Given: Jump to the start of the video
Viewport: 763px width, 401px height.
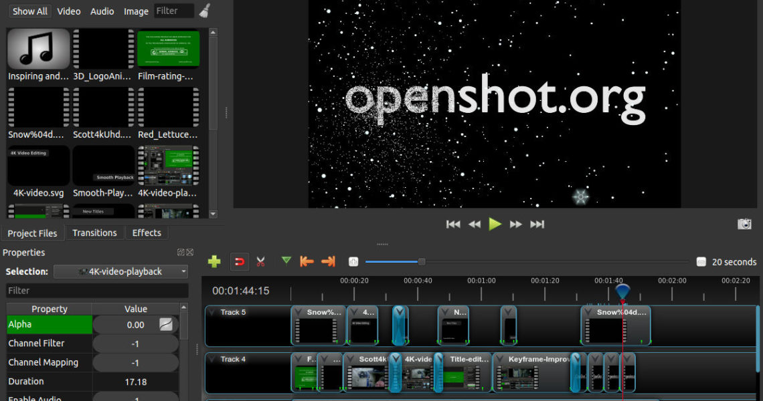Looking at the screenshot, I should [x=453, y=225].
